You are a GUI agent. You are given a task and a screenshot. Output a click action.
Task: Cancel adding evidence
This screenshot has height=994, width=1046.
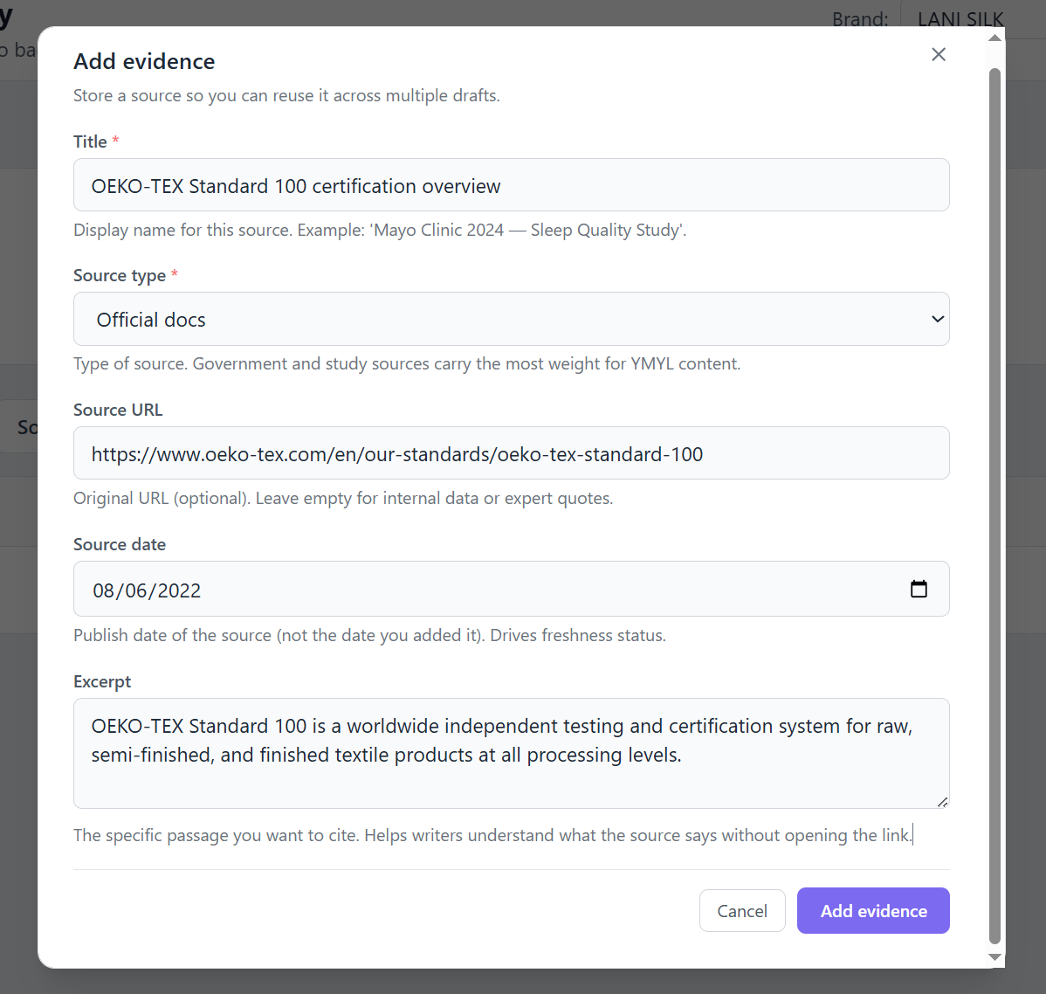[x=742, y=910]
